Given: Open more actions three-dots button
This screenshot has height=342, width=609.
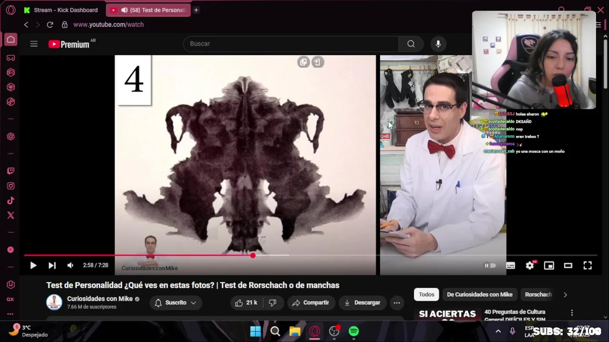Looking at the screenshot, I should [x=396, y=303].
